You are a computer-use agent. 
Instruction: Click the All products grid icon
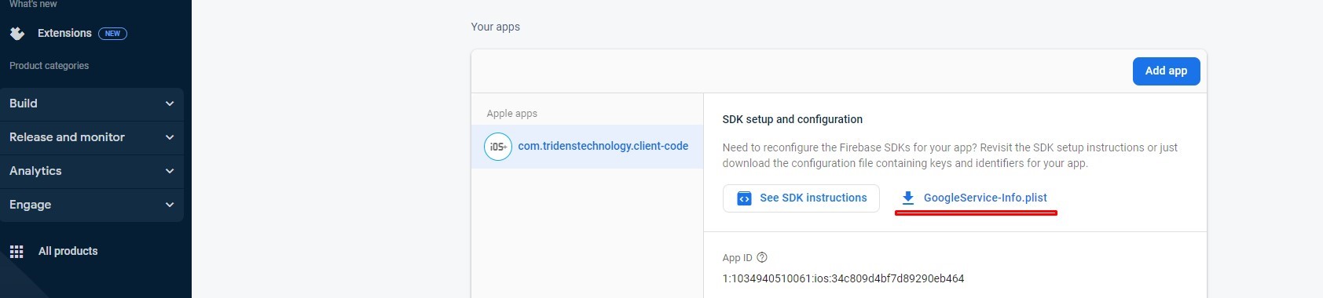click(16, 252)
